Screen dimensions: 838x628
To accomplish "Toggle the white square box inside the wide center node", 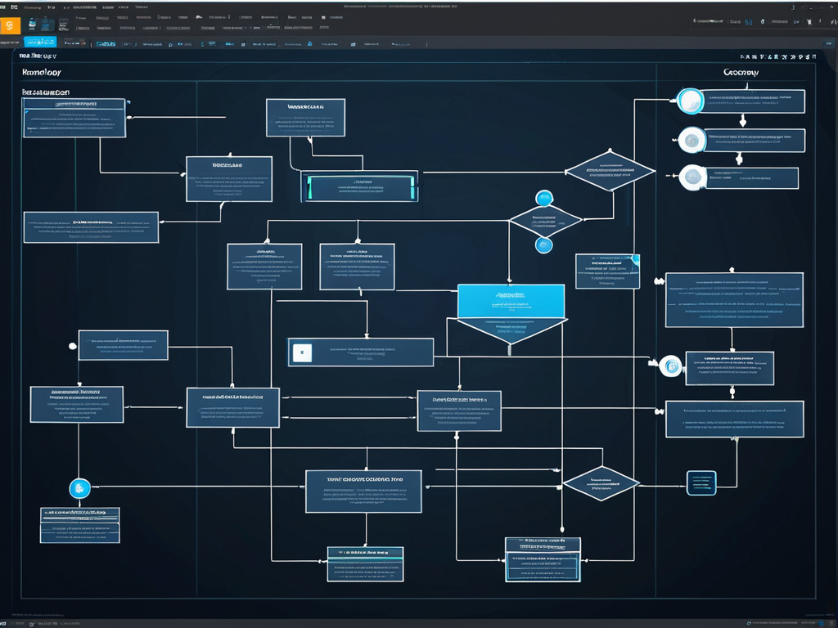I will pos(301,352).
